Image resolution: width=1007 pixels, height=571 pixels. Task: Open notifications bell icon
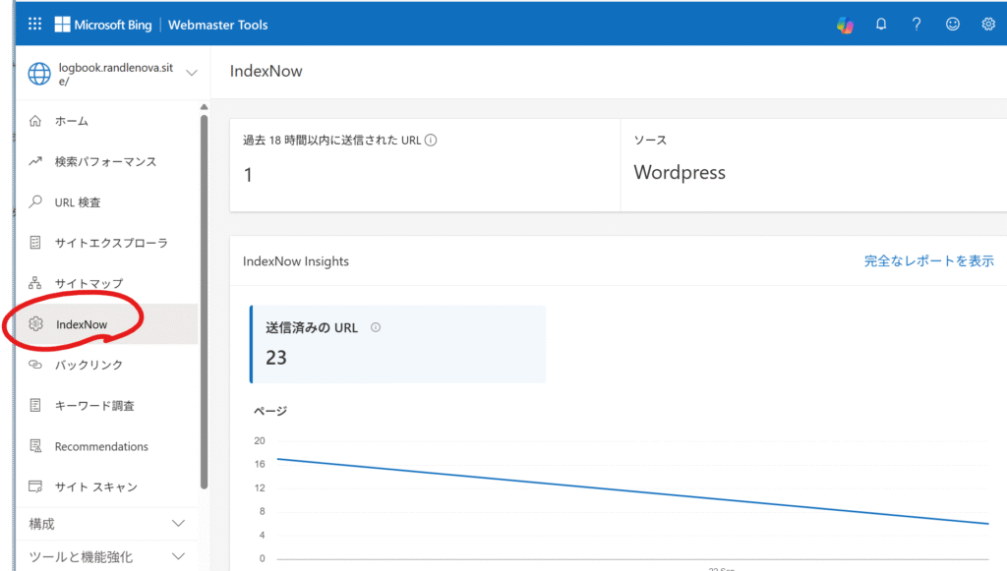pyautogui.click(x=881, y=25)
